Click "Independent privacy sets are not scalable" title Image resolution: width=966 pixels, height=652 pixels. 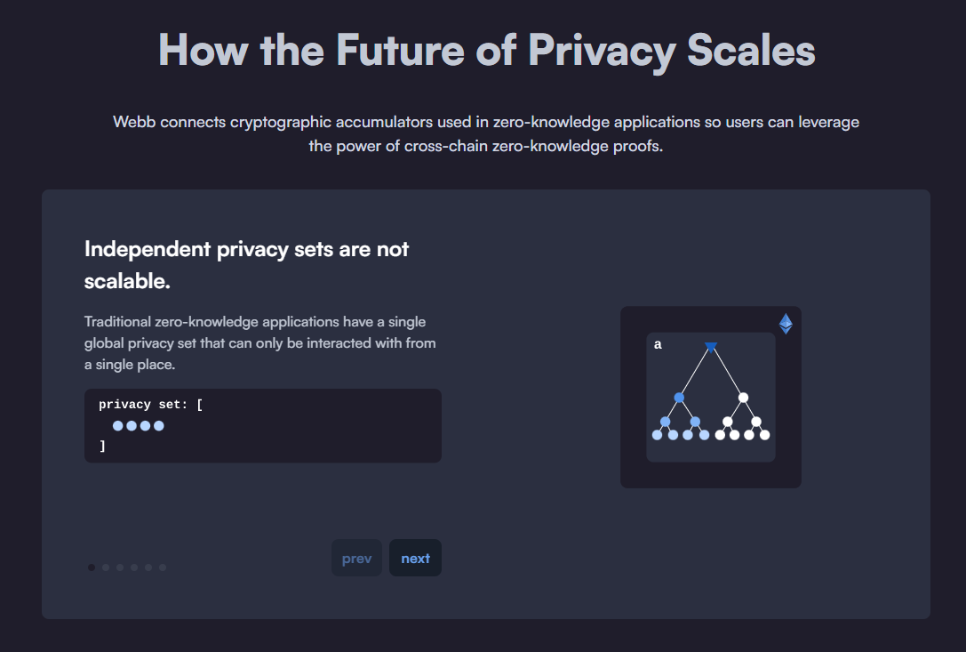[x=246, y=264]
